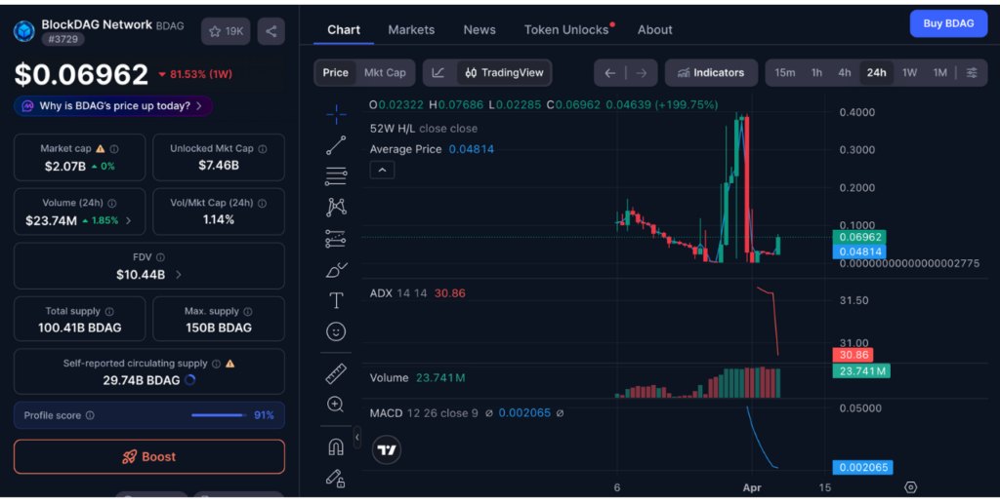Open the chart settings sliders icon
The width and height of the screenshot is (1000, 502).
(x=972, y=72)
